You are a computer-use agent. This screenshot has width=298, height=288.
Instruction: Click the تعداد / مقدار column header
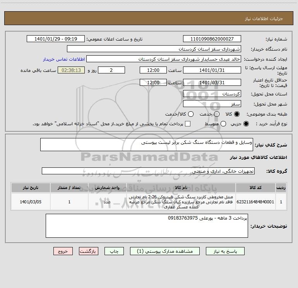[x=69, y=187]
